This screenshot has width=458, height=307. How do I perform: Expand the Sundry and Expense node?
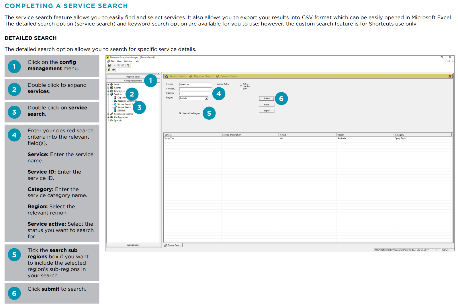point(108,114)
